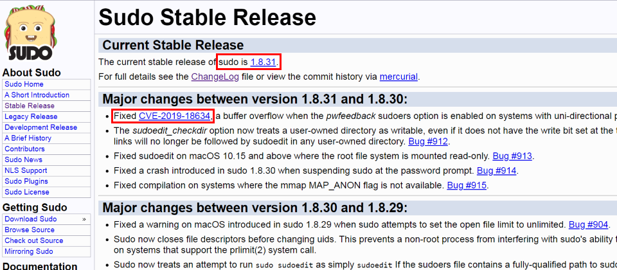
Task: Open the Legacy Release page
Action: click(x=31, y=117)
